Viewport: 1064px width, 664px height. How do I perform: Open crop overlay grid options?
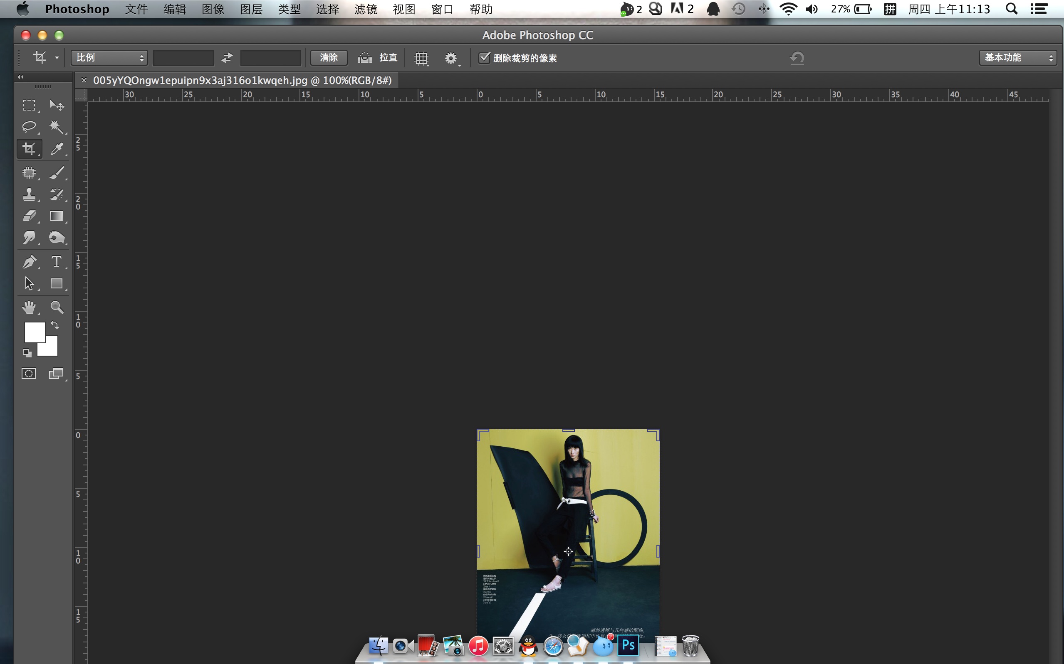(x=421, y=58)
